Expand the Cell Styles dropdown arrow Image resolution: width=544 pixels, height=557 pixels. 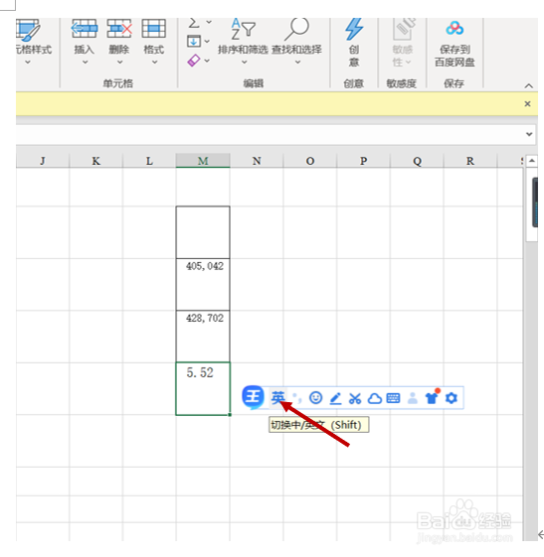(x=28, y=63)
